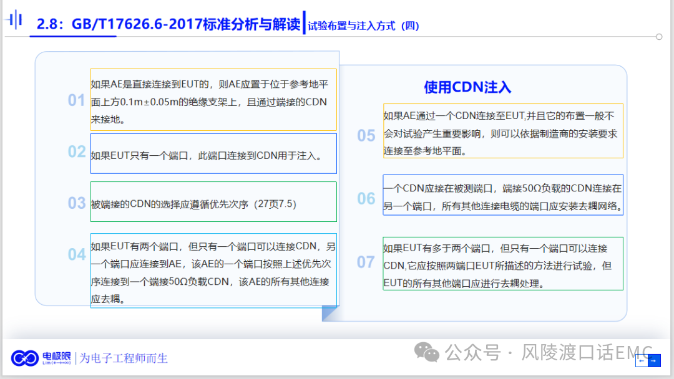674x379 pixels.
Task: Click the yellow-bordered text box numbered 05
Action: click(x=502, y=131)
